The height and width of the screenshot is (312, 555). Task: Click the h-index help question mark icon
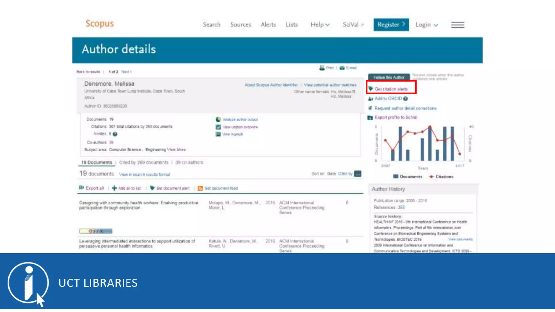tap(115, 134)
